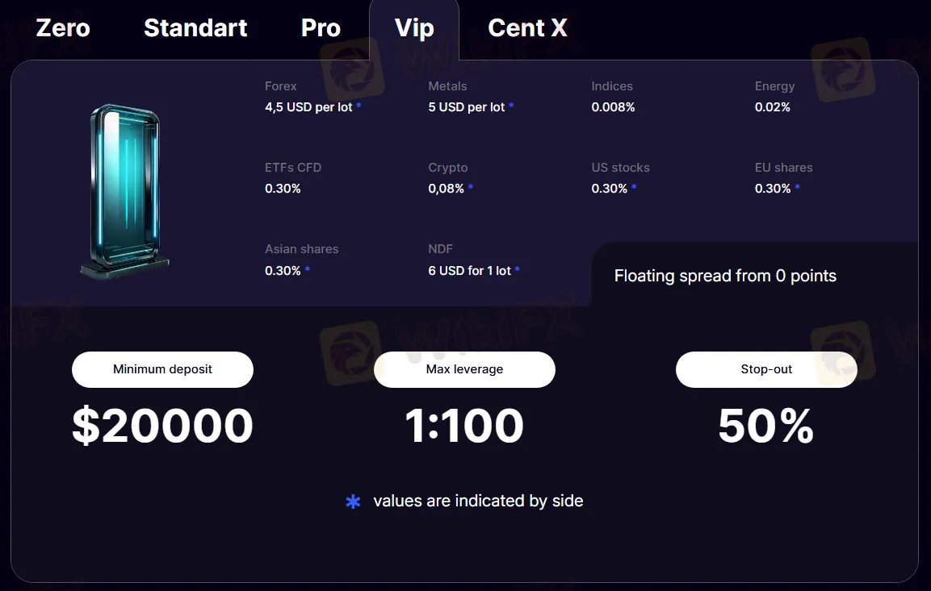Click the asterisk beside Asian shares rate
Image resolution: width=931 pixels, height=591 pixels.
click(307, 270)
